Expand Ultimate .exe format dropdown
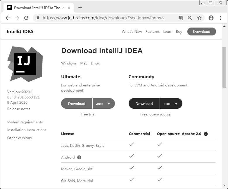 (x=104, y=103)
